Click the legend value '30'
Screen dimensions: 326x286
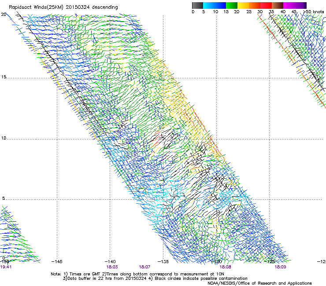[260, 12]
